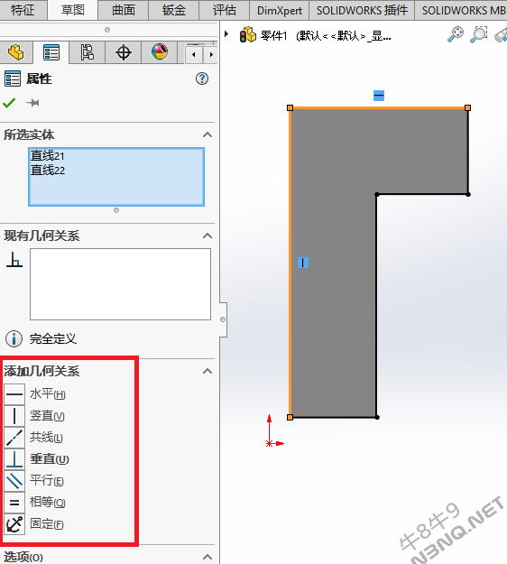507x564 pixels.
Task: Open the 评估 tab
Action: tap(224, 10)
